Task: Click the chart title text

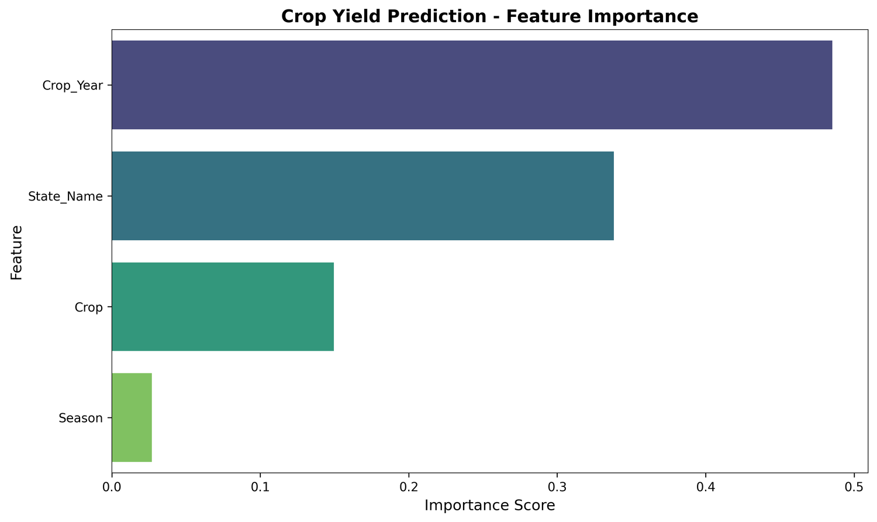Action: pos(489,16)
